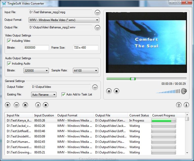This screenshot has width=194, height=161.
Task: Sort the list by Input Duration column
Action: click(x=44, y=115)
